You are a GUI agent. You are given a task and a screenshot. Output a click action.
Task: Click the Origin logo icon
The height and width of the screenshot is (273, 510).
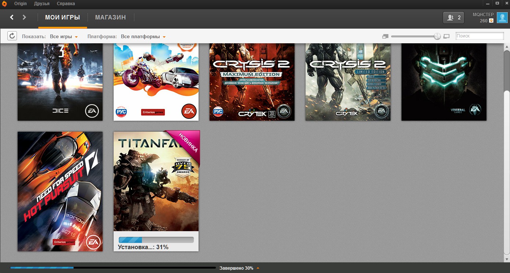4,4
